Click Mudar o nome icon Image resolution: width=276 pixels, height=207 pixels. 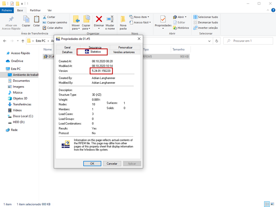pyautogui.click(x=110, y=19)
